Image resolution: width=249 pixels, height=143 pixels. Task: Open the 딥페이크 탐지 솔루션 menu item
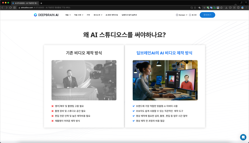point(129,15)
